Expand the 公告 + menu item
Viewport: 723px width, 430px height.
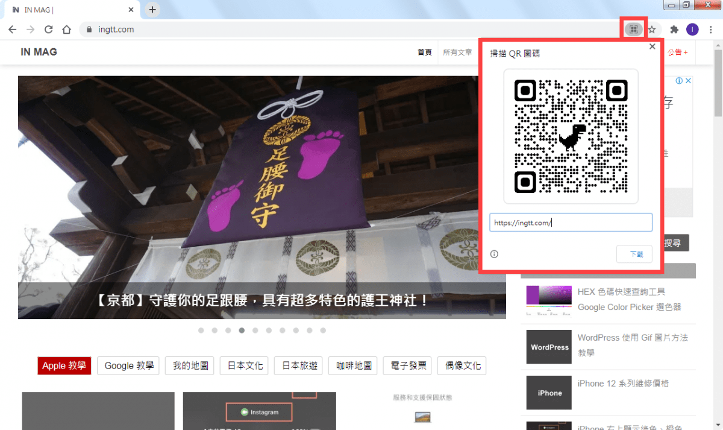coord(678,52)
